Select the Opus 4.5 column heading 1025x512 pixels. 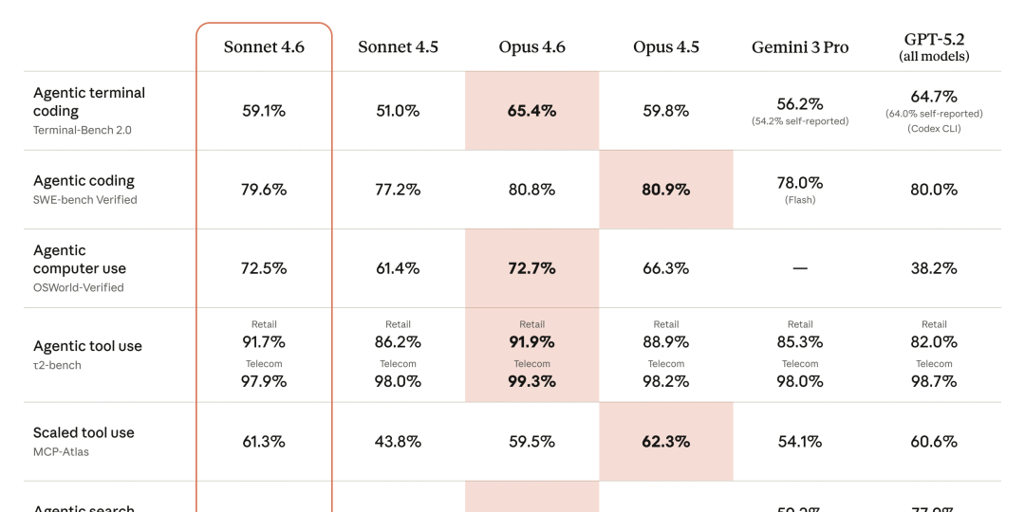(x=666, y=47)
